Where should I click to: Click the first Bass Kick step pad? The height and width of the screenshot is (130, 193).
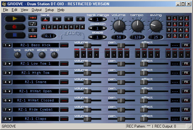point(77,54)
